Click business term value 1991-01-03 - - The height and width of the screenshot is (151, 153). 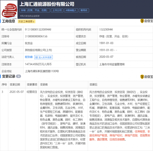(x=108, y=50)
